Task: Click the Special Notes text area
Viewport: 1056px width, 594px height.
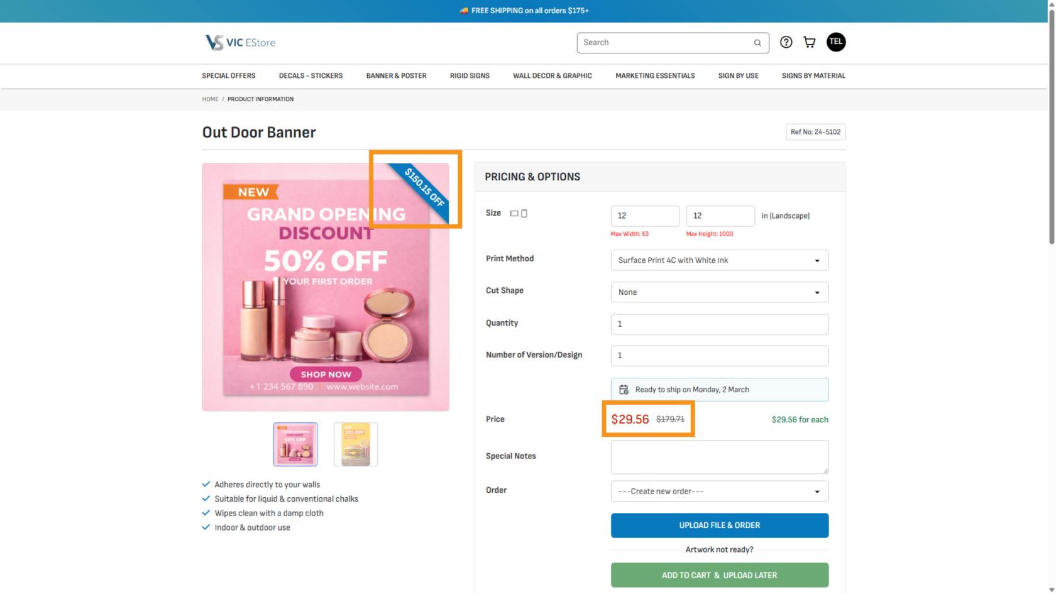Action: pyautogui.click(x=719, y=457)
